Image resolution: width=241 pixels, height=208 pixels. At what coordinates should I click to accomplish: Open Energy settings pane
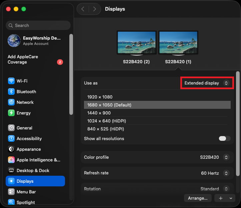35,113
